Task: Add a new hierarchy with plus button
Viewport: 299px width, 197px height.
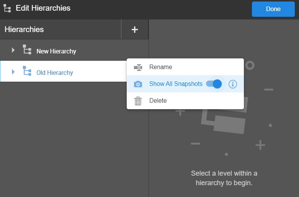Action: (x=134, y=30)
